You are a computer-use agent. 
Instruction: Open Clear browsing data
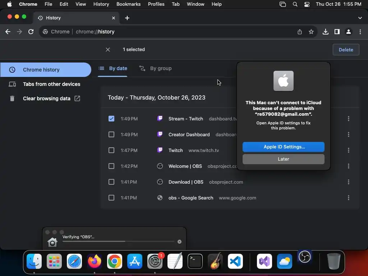point(46,98)
